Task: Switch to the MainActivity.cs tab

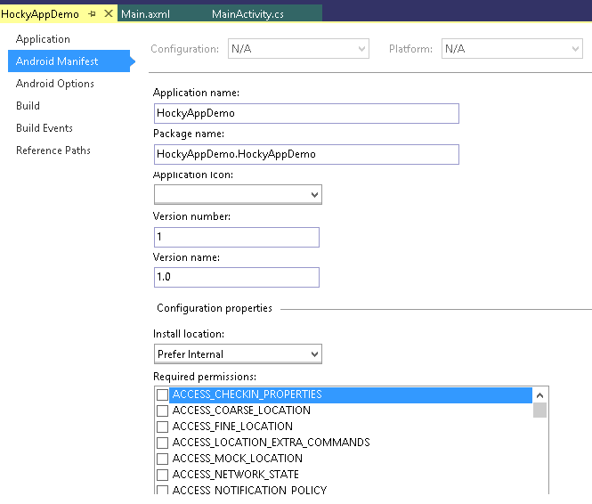Action: coord(247,14)
